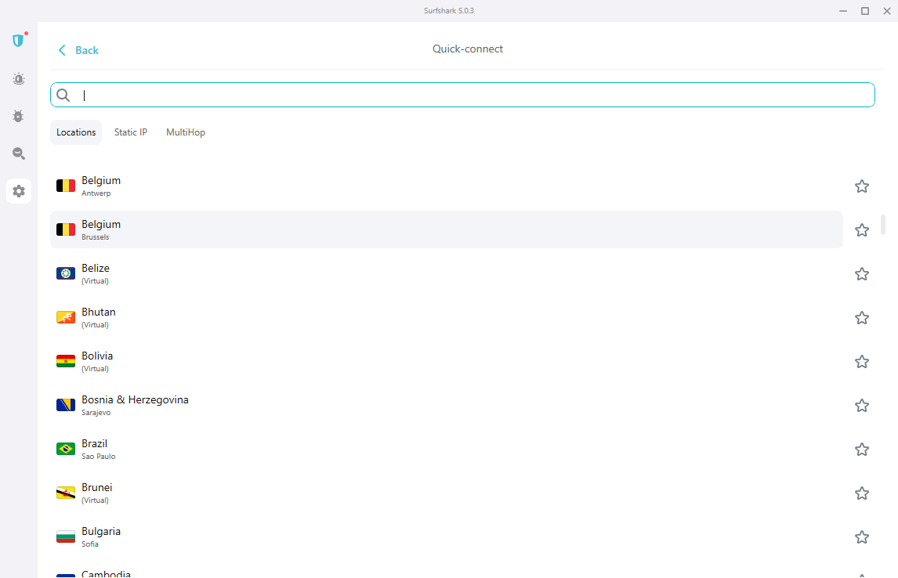Open the Antivirus bug icon in sidebar

[x=19, y=116]
